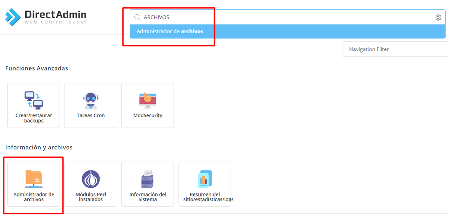Click 'Información del Sistema' label

pos(148,197)
